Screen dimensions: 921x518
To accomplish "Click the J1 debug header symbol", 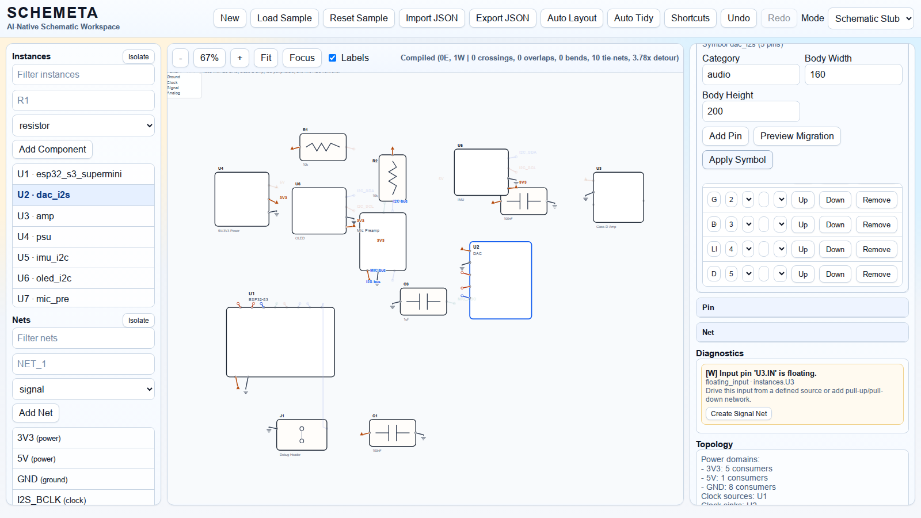I will [x=302, y=435].
